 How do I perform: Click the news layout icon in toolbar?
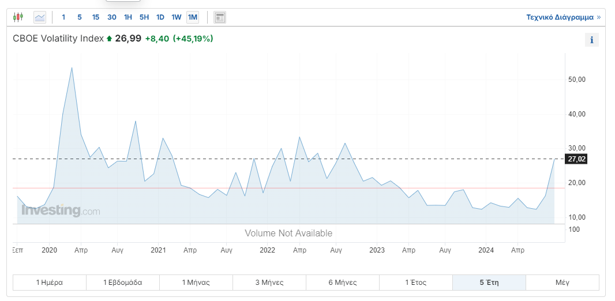coord(220,17)
